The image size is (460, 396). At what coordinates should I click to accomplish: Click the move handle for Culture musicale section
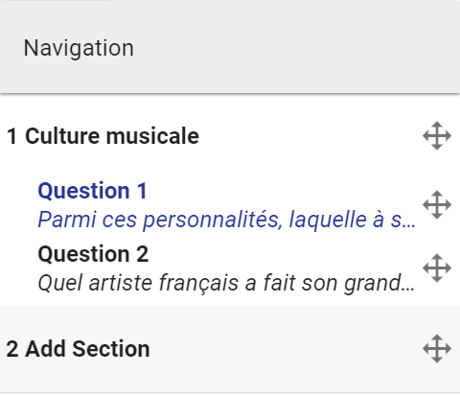click(x=437, y=136)
